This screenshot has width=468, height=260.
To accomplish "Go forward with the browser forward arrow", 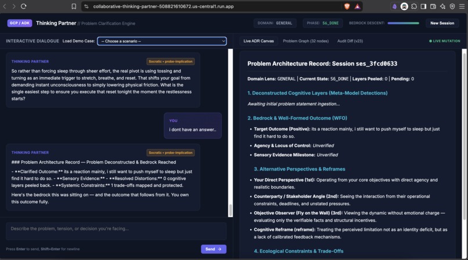I will point(14,6).
